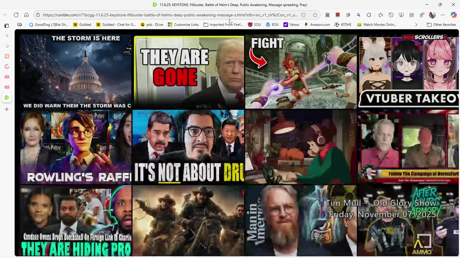
Task: Open the lofi girl with headphones thumbnail
Action: pyautogui.click(x=301, y=147)
